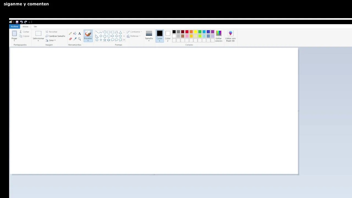Choose the Pentagon shape

[105, 36]
